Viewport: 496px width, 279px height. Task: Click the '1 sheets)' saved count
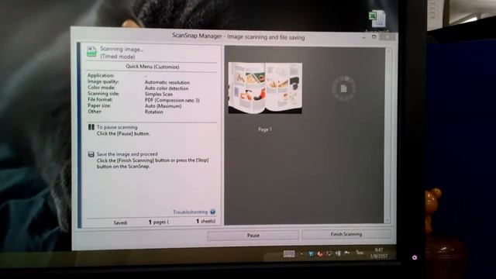[x=205, y=221]
